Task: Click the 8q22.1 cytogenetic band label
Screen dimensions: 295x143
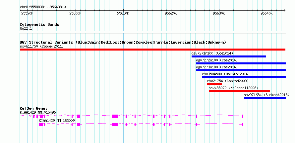Action: click(26, 29)
